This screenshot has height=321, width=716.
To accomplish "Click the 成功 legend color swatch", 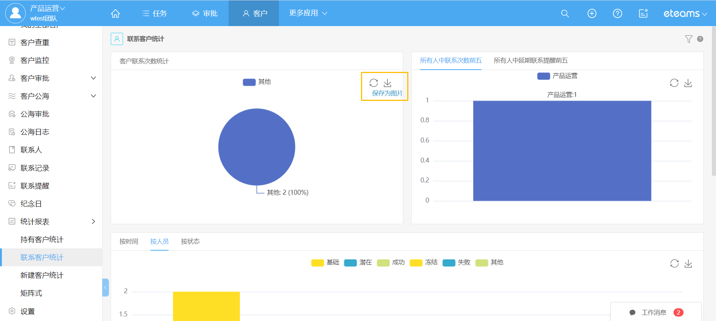I will [383, 263].
